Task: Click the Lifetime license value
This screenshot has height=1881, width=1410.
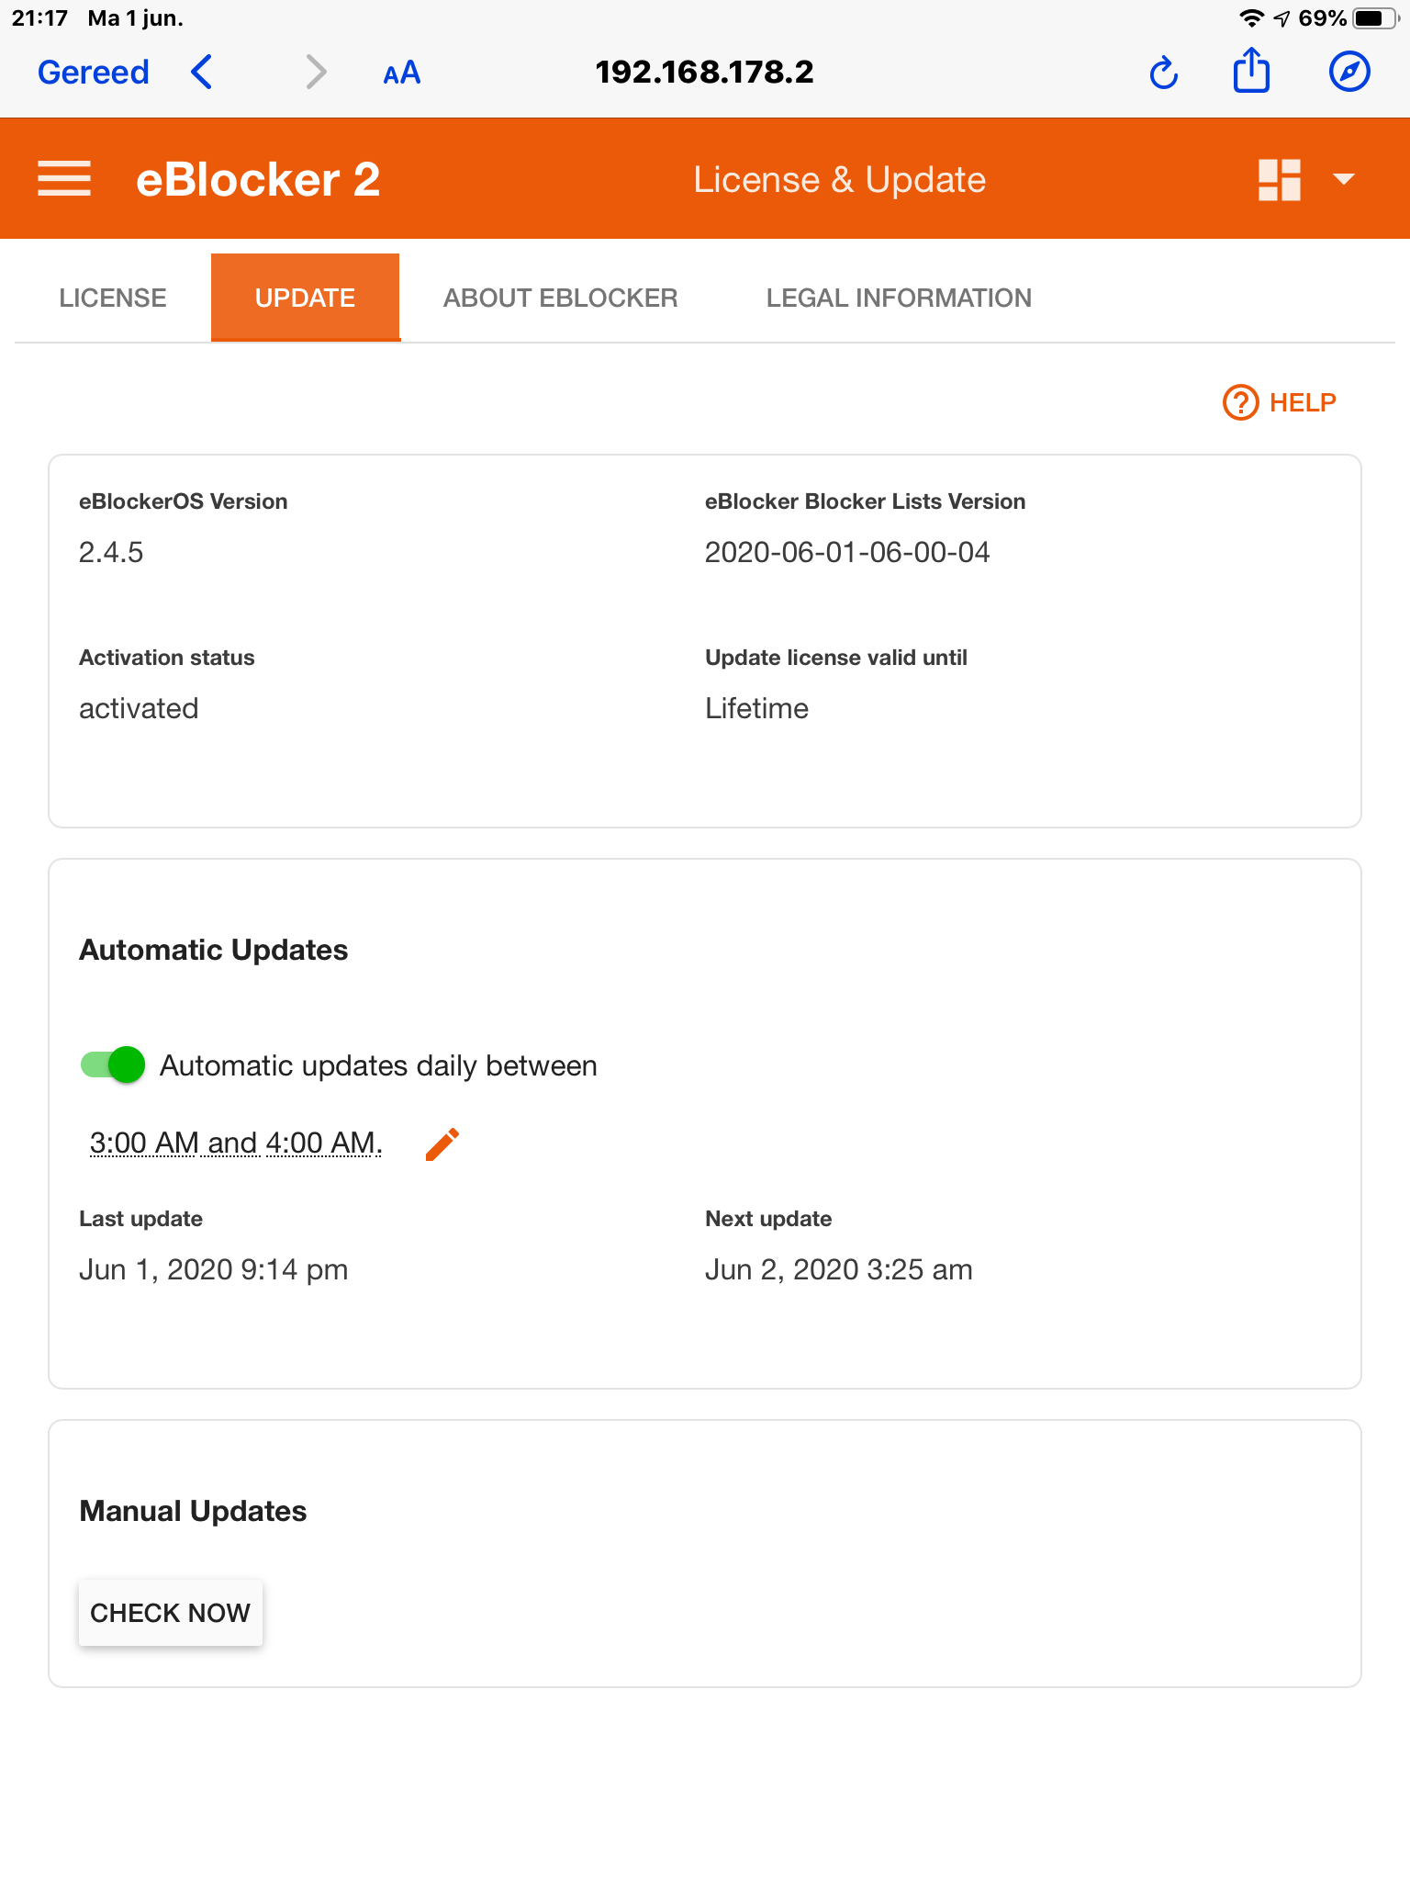Action: point(756,708)
